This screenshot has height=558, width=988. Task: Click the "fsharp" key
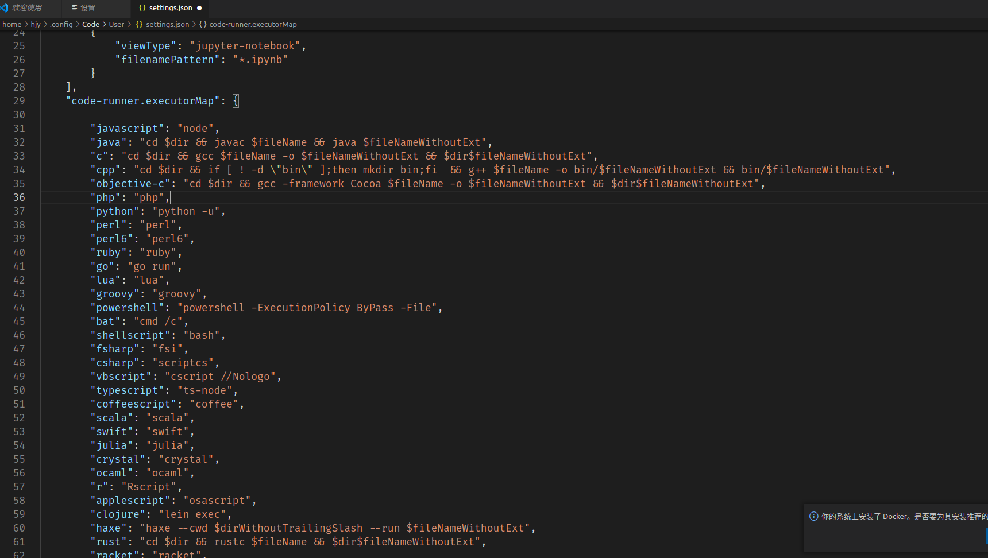[x=115, y=349]
